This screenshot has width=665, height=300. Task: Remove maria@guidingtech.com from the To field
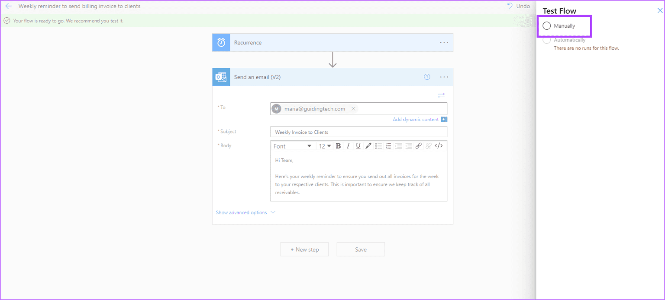353,109
